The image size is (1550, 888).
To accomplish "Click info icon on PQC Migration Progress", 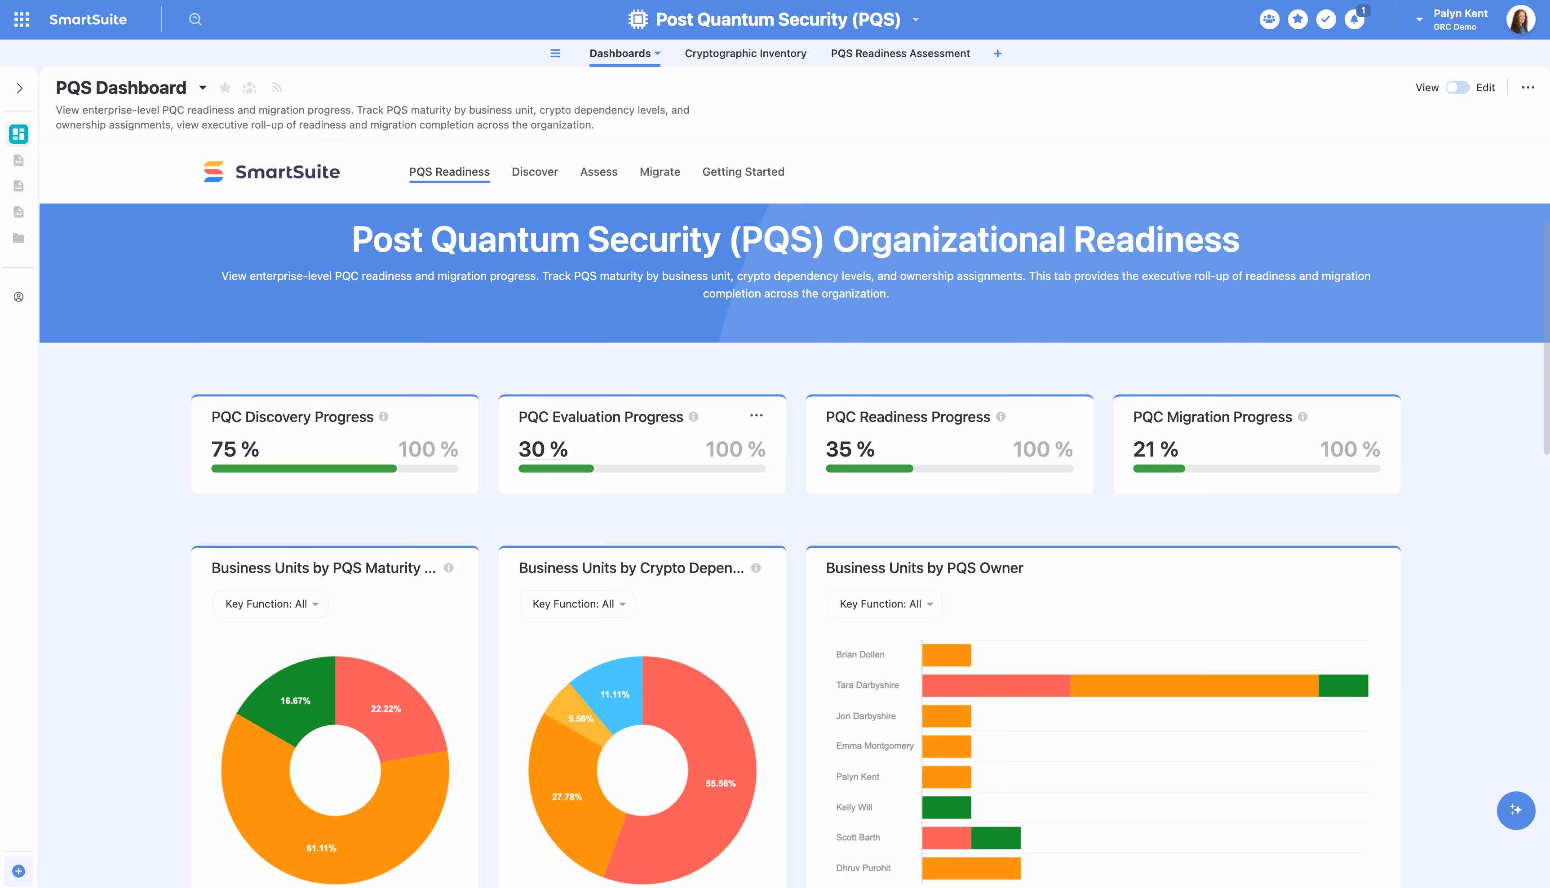I will (1302, 417).
